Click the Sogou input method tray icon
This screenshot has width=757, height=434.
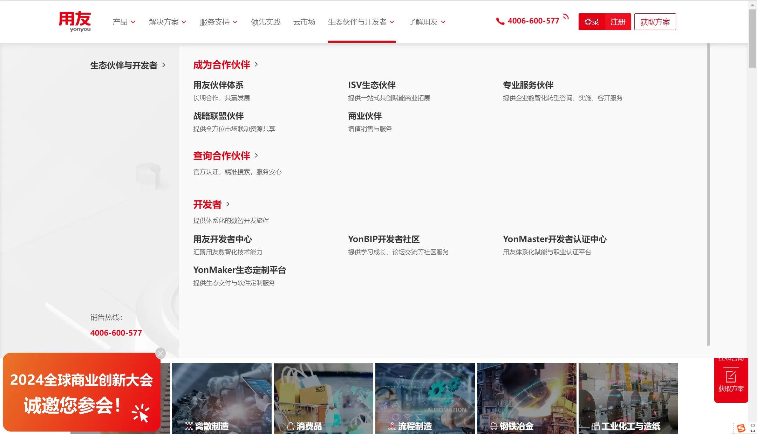pyautogui.click(x=741, y=428)
